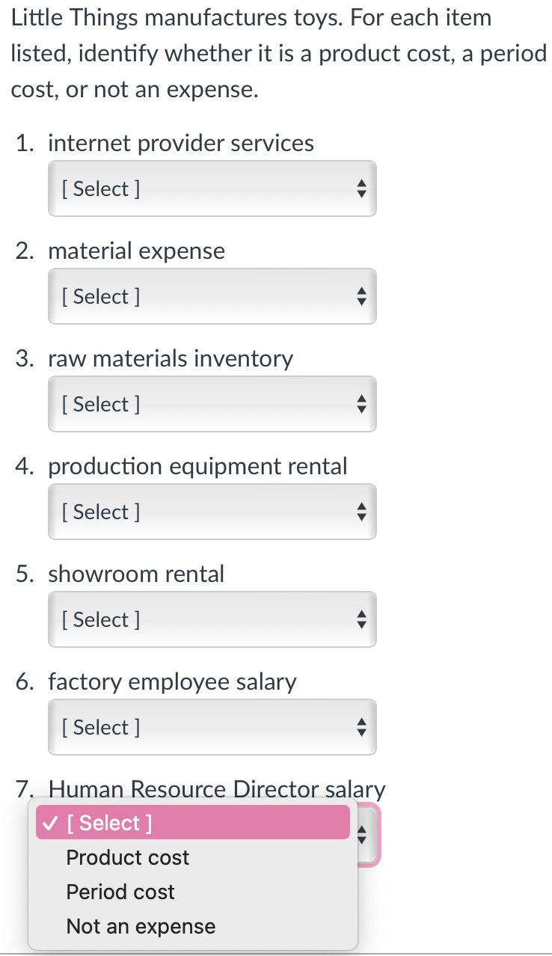Open the showroom rental answer dropdown

(212, 619)
